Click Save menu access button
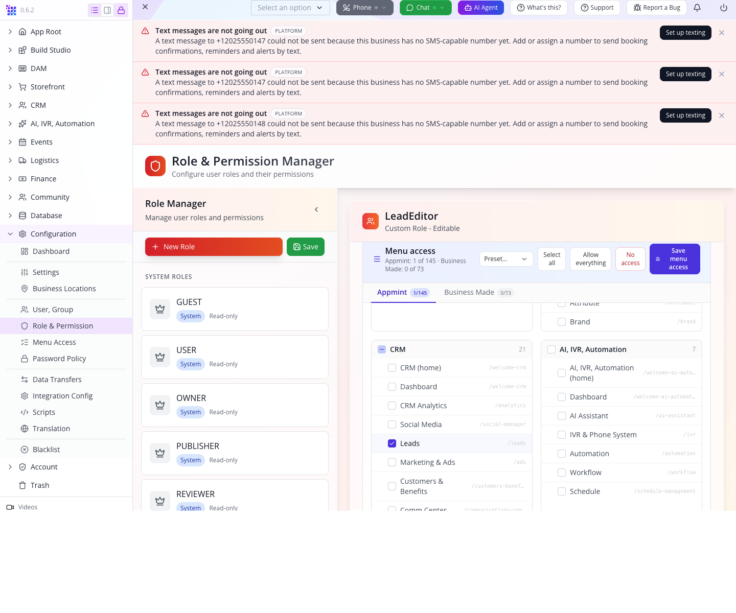The image size is (736, 613). click(675, 259)
